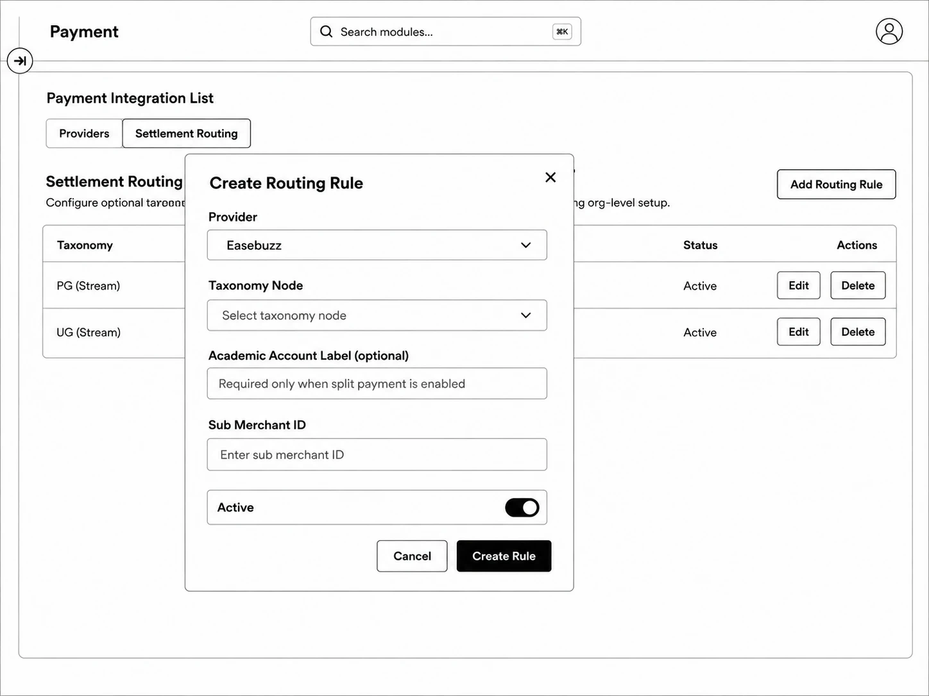The width and height of the screenshot is (929, 696).
Task: Delete the PG (Stream) routing rule
Action: [858, 286]
